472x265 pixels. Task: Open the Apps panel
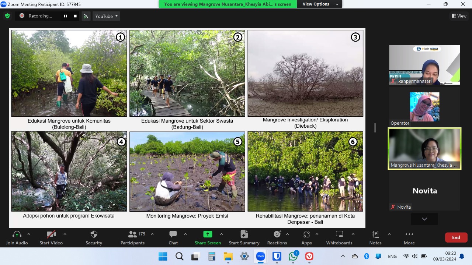tap(306, 237)
